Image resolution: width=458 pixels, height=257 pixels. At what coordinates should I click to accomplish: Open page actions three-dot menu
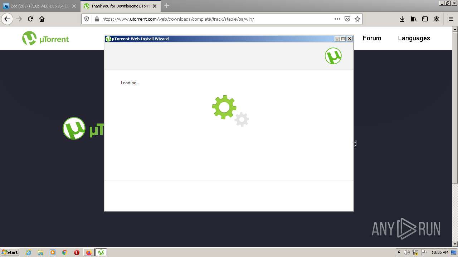337,19
